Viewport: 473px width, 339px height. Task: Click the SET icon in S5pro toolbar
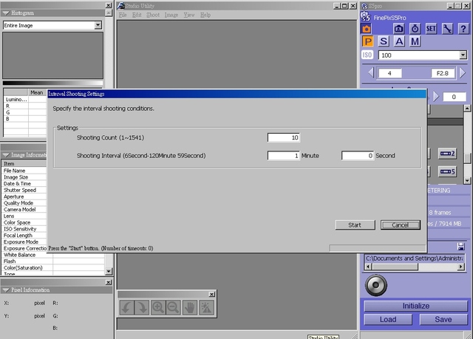coord(431,29)
